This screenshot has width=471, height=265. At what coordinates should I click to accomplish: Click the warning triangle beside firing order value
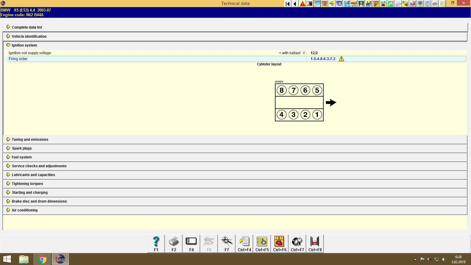(341, 59)
